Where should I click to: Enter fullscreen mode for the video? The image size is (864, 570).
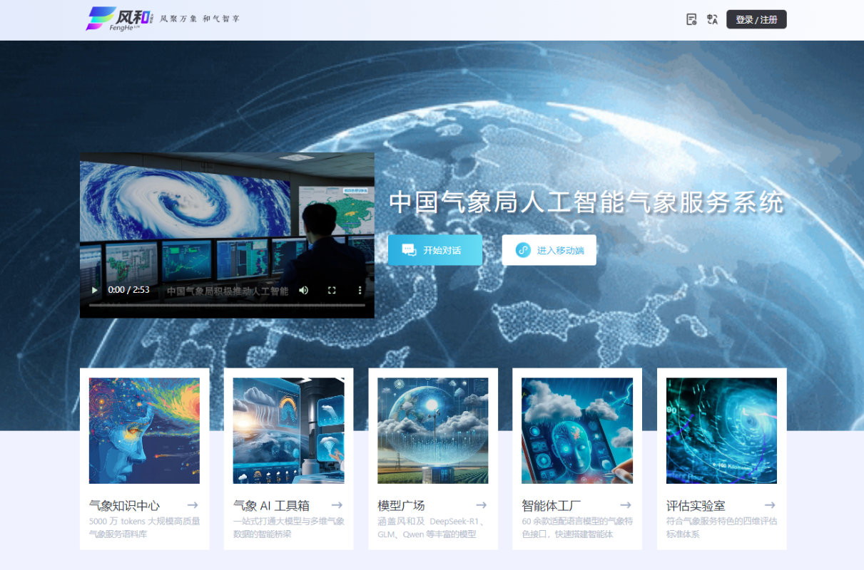[x=332, y=290]
